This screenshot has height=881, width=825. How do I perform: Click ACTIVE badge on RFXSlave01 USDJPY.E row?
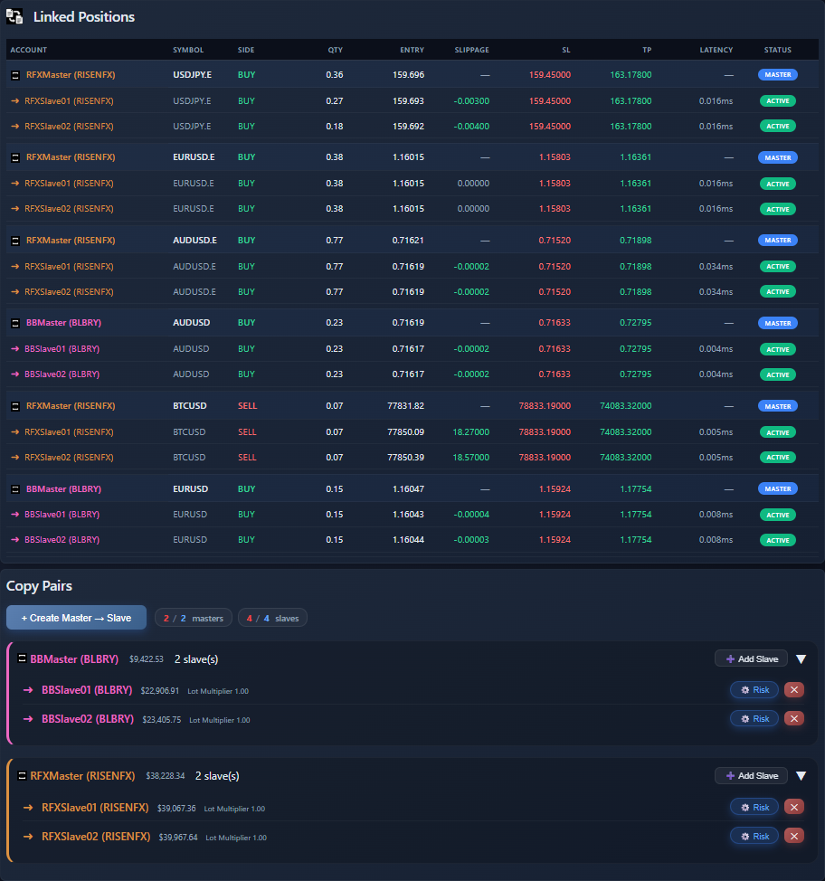[x=778, y=101]
